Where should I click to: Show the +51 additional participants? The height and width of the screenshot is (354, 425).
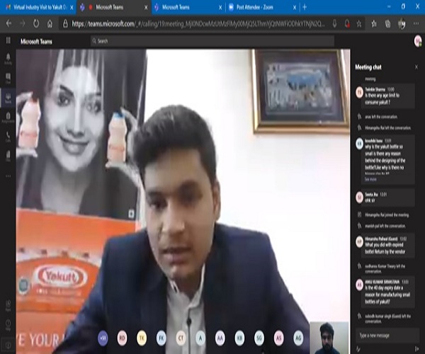103,338
